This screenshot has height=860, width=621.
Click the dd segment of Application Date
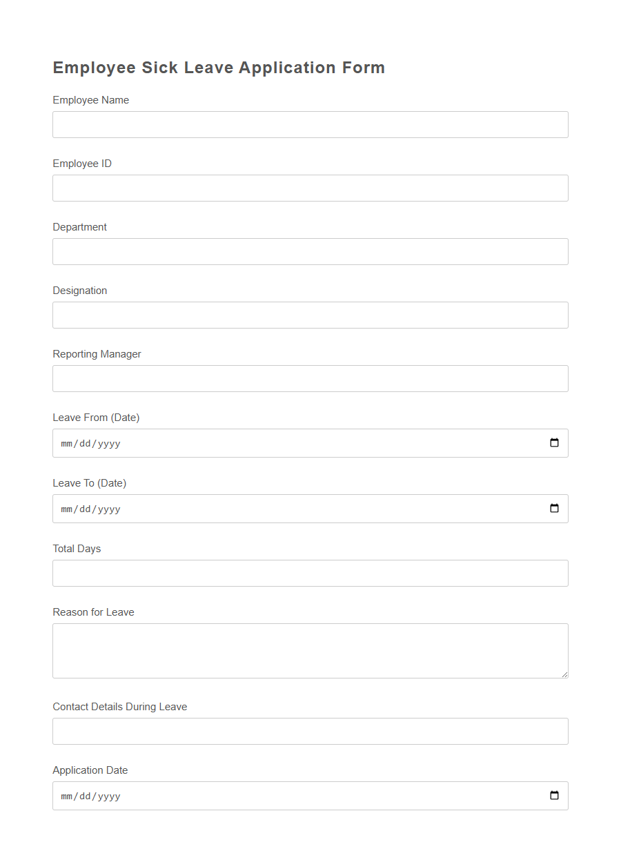(83, 796)
